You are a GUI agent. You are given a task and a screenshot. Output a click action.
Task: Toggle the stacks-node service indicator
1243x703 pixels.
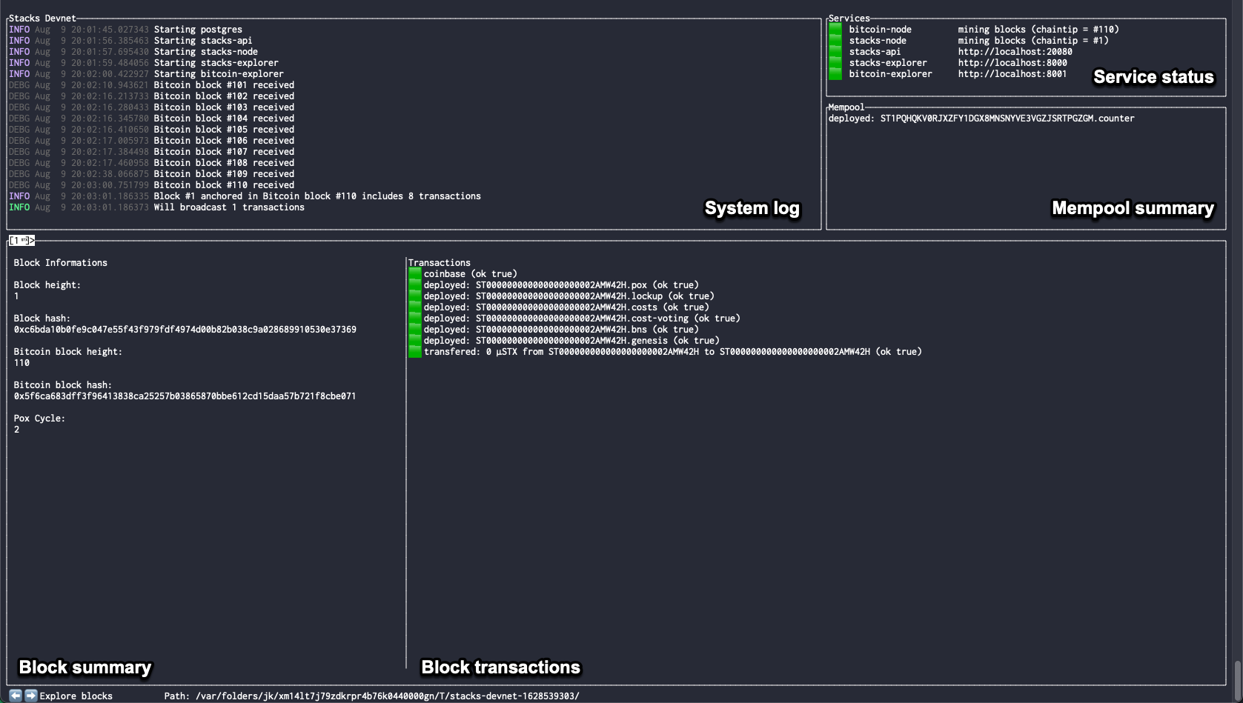[x=835, y=40]
